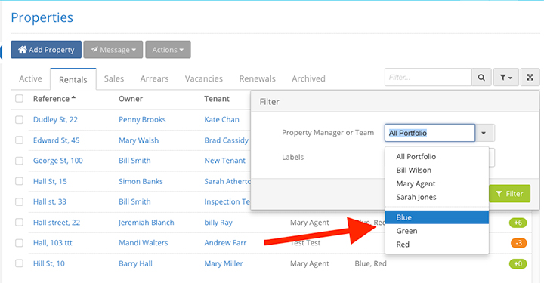The image size is (544, 283).
Task: Check the Hill St, 10 row checkbox
Action: (x=19, y=263)
